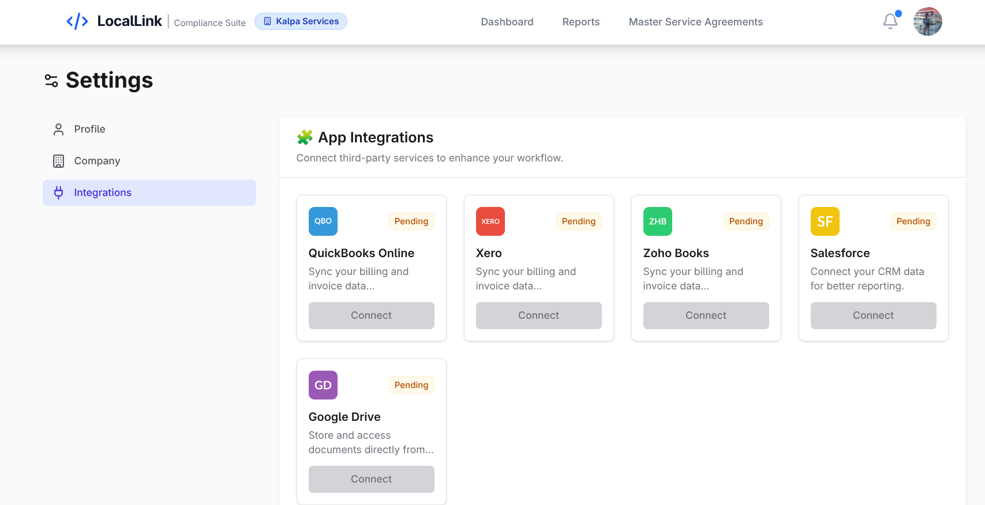Connect the Salesforce CRM integration
This screenshot has width=985, height=505.
click(x=873, y=315)
